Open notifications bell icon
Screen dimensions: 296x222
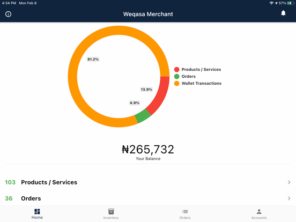pos(283,13)
